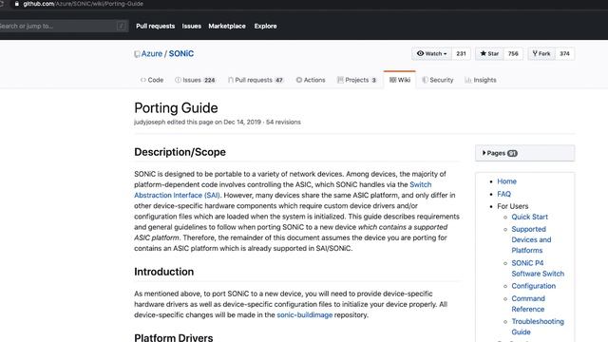Click the Platform Drivers heading
608x342 pixels.
[x=174, y=337]
